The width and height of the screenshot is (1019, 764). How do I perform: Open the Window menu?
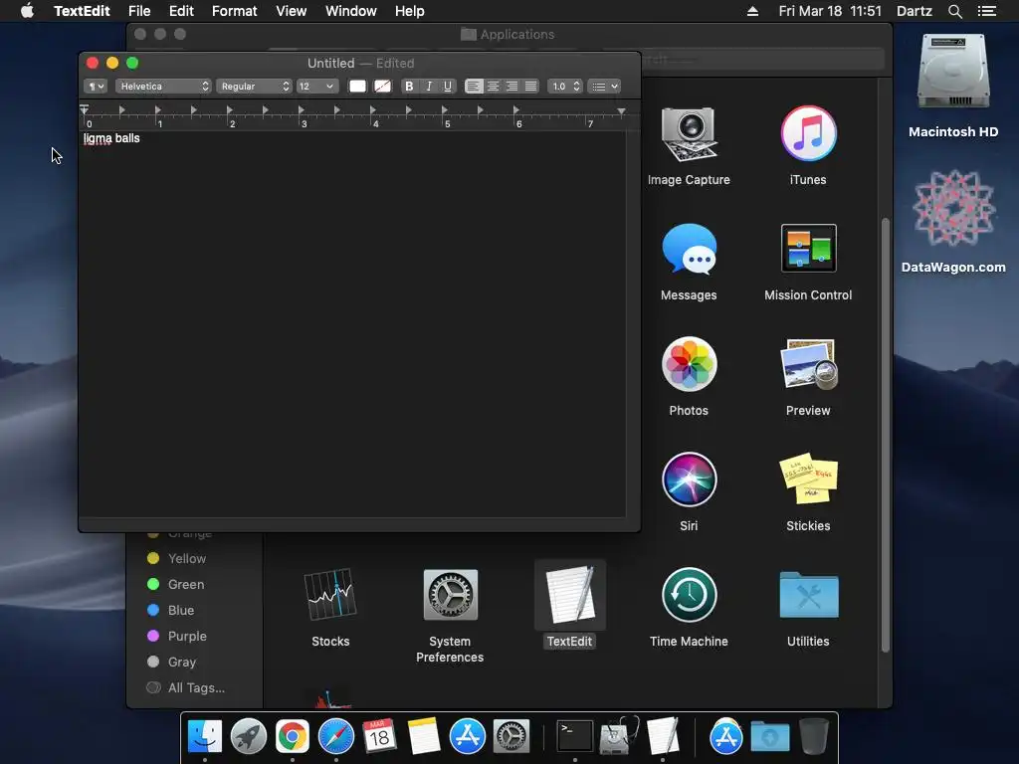351,11
